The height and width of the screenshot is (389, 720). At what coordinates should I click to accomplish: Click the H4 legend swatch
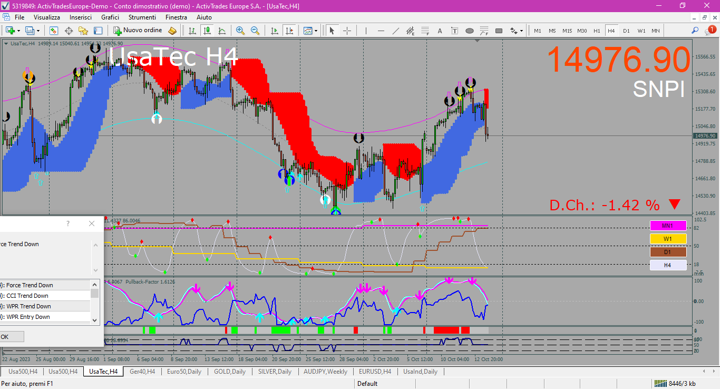[668, 265]
